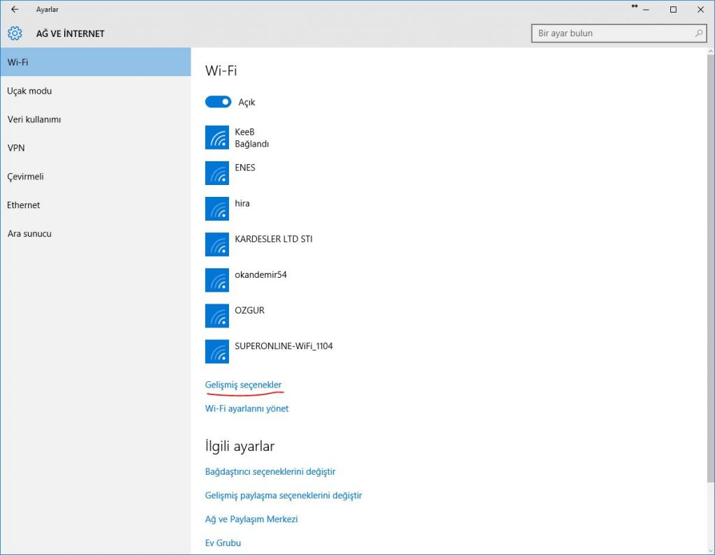Select the KARDESLER LTD STI Wi-Fi icon

(217, 244)
